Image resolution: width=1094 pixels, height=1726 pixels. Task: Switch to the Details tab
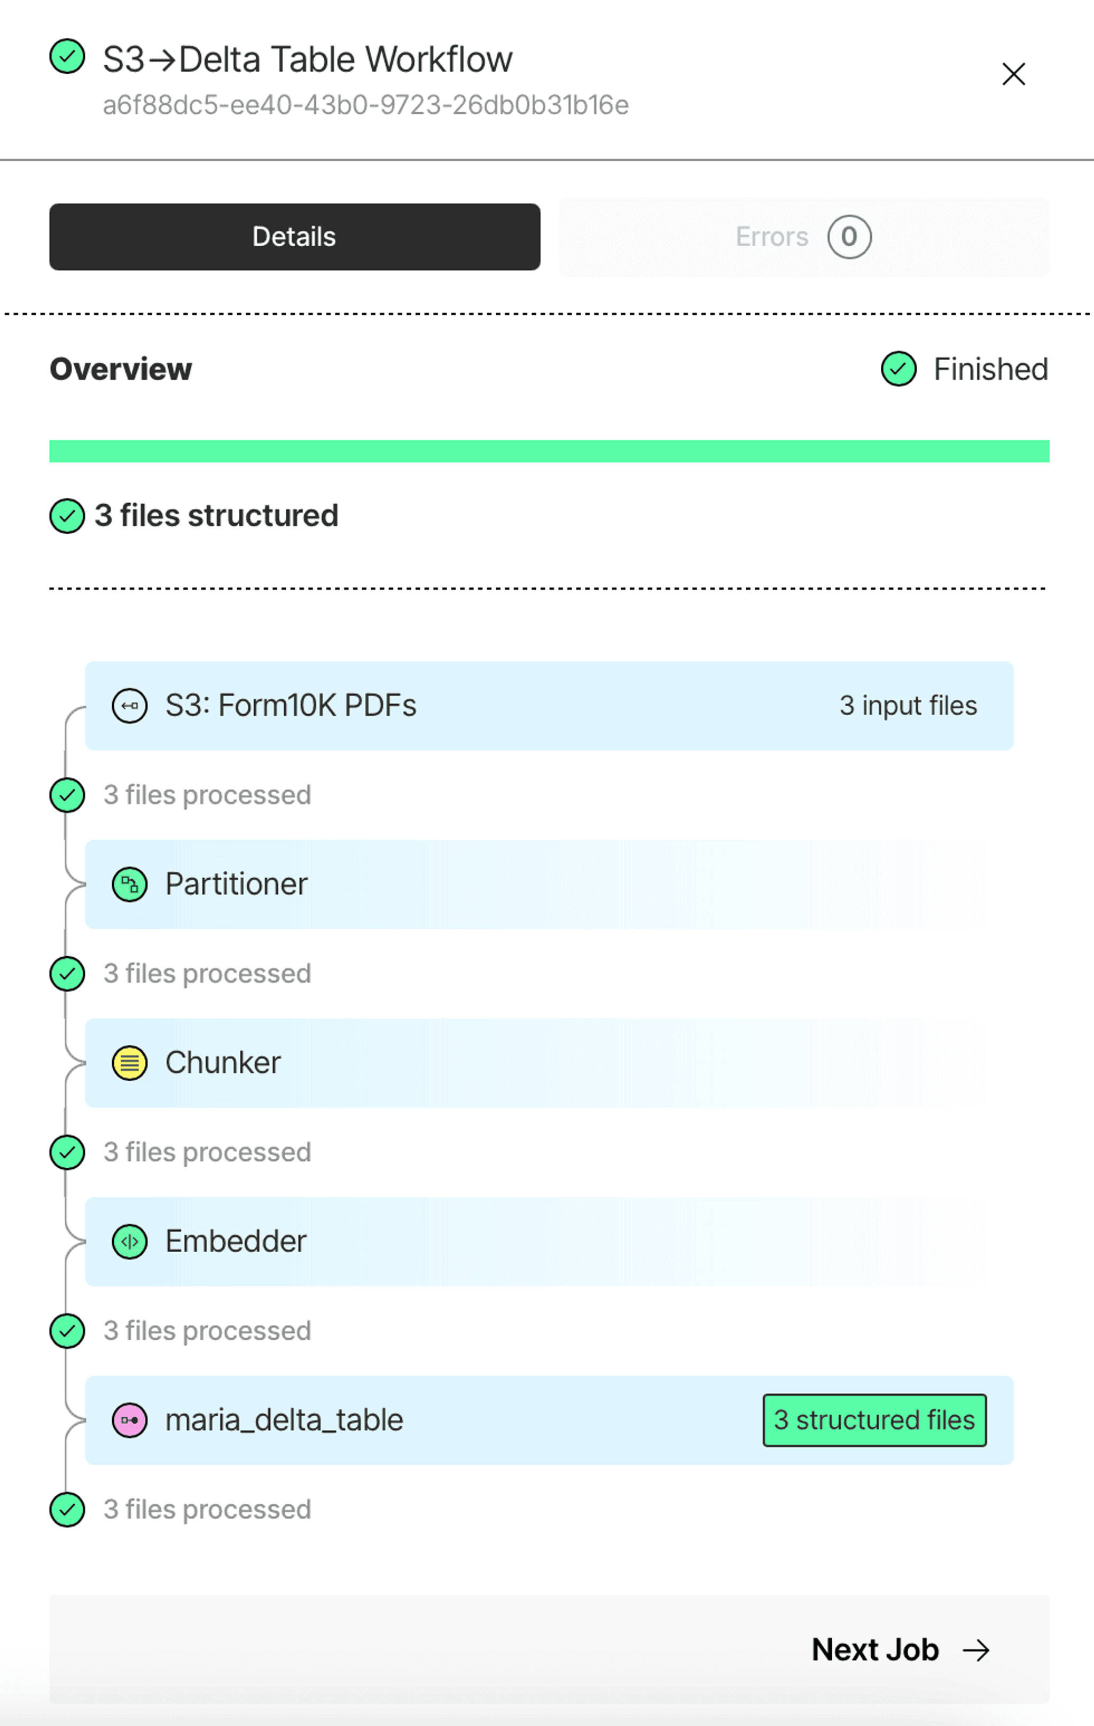(295, 237)
